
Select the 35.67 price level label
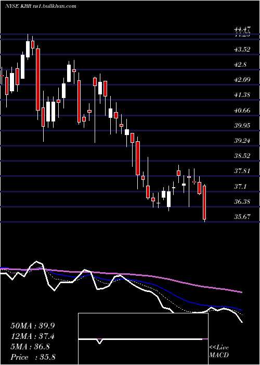tap(242, 217)
